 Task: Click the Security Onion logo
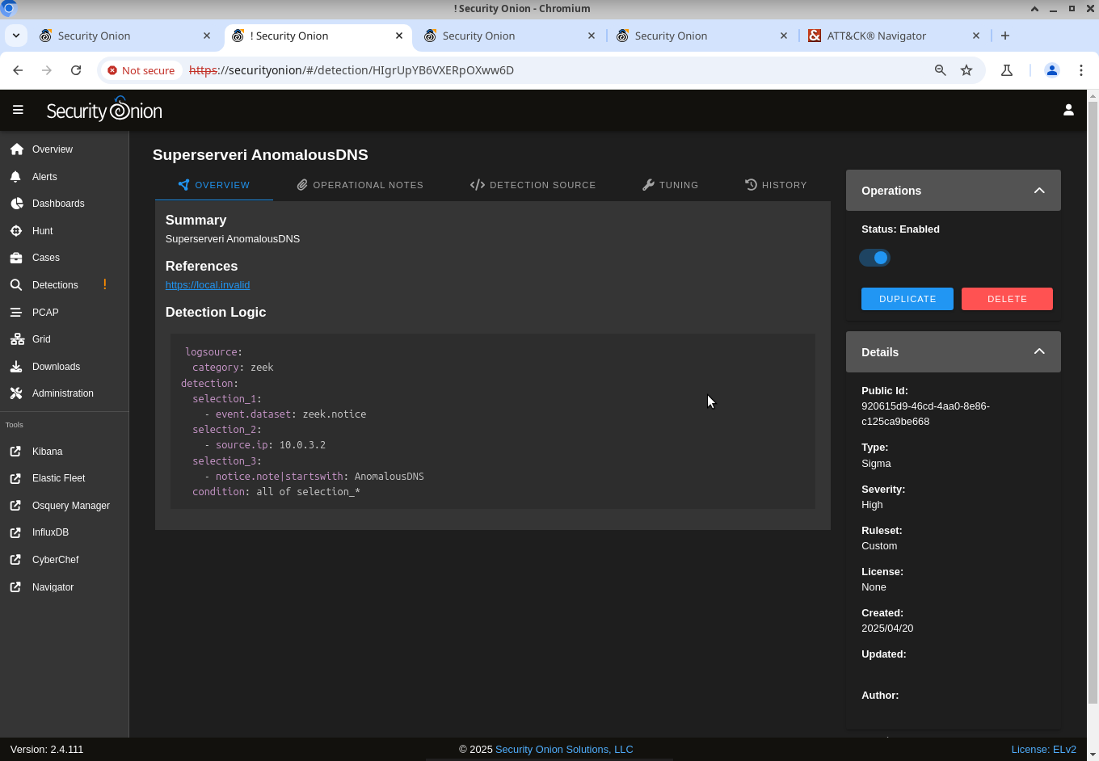pos(104,110)
